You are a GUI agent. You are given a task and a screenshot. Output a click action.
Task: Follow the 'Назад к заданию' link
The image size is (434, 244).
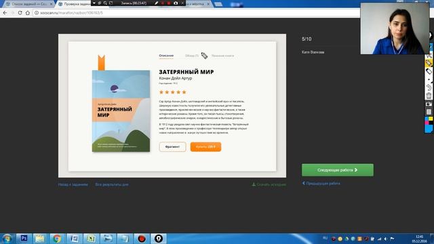(x=73, y=184)
